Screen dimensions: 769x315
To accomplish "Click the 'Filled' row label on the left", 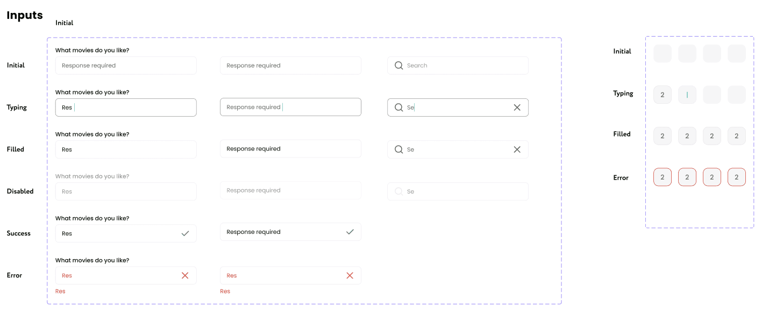I will point(16,149).
